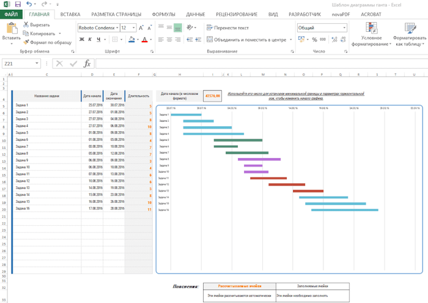Click the Undo arrow icon
428x303 pixels.
pyautogui.click(x=31, y=4)
